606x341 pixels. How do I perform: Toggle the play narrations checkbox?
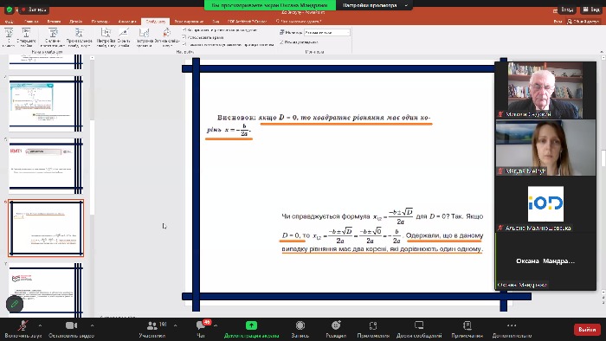[x=184, y=30]
